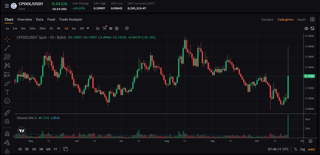The height and width of the screenshot is (155, 320).
Task: Open the CPOOL/USDT pair selector
Action: (x=31, y=4)
